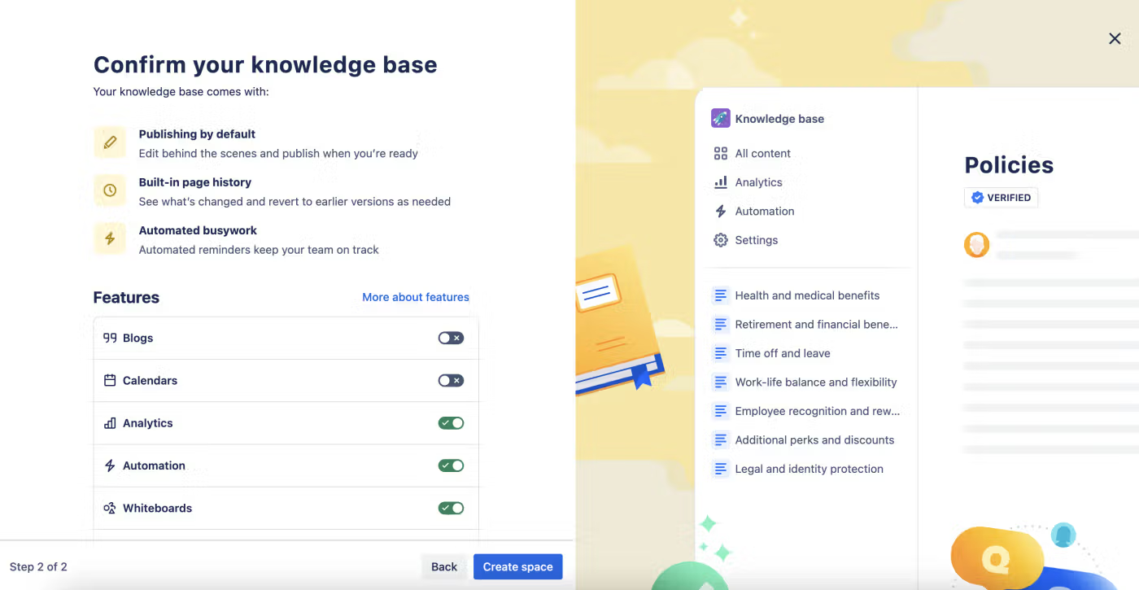1139x590 pixels.
Task: Click the Calendars icon in the Features list
Action: coord(110,380)
